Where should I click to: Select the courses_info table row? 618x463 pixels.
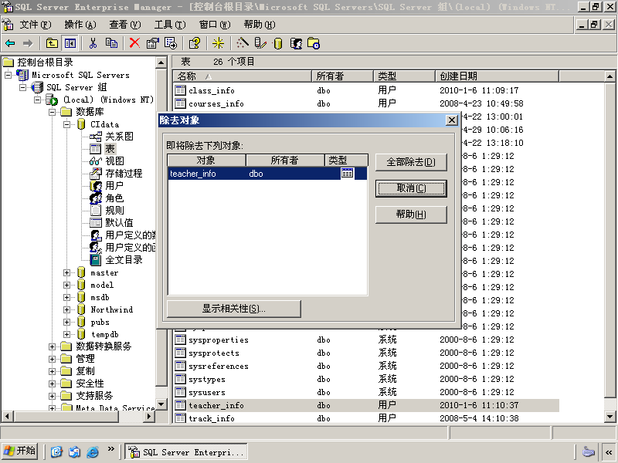point(366,103)
